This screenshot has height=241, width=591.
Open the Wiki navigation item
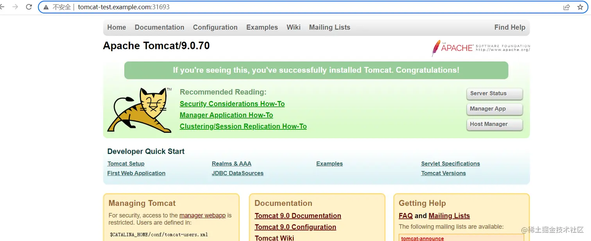[294, 27]
